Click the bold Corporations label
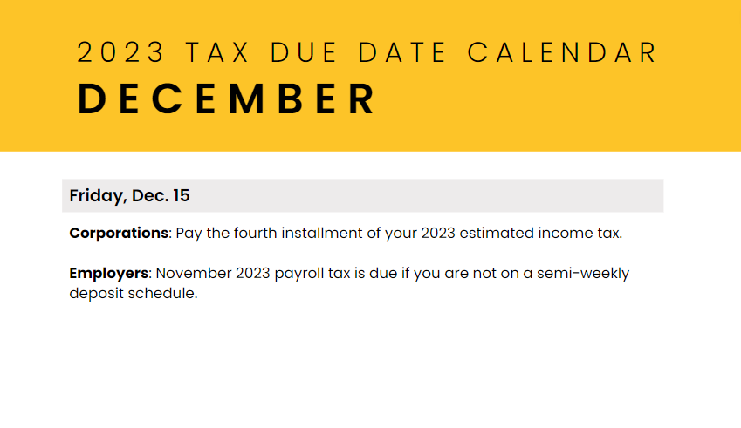 (119, 233)
